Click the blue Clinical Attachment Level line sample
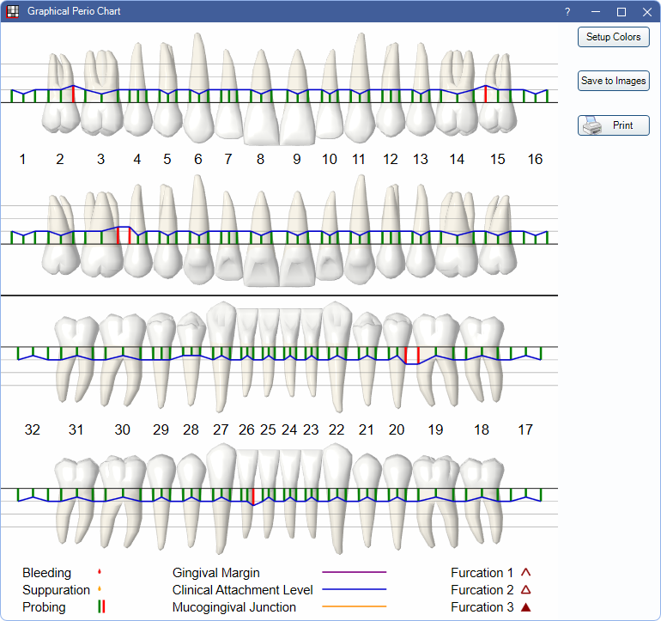The width and height of the screenshot is (661, 621). tap(354, 590)
